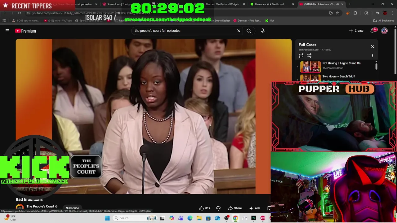The height and width of the screenshot is (223, 397).
Task: Open The People's Court channel link
Action: coord(40,206)
